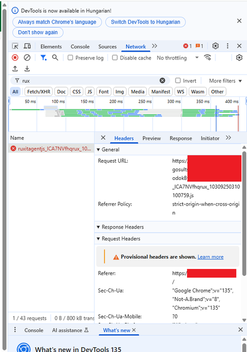Screen dimensions: 247x352
Task: Open the Preview tab of request
Action: pos(152,138)
